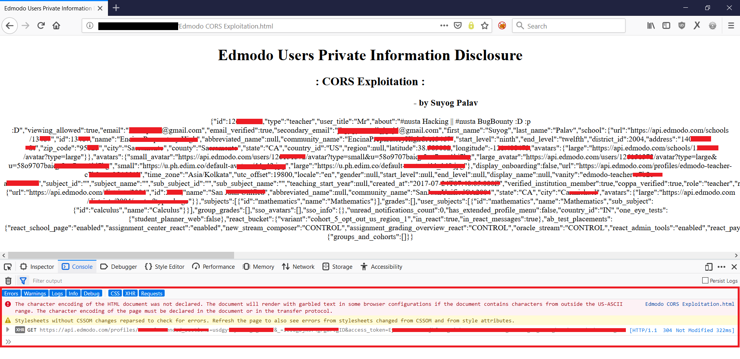Toggle the Warnings filter
Screen dimensions: 740x359
point(35,293)
